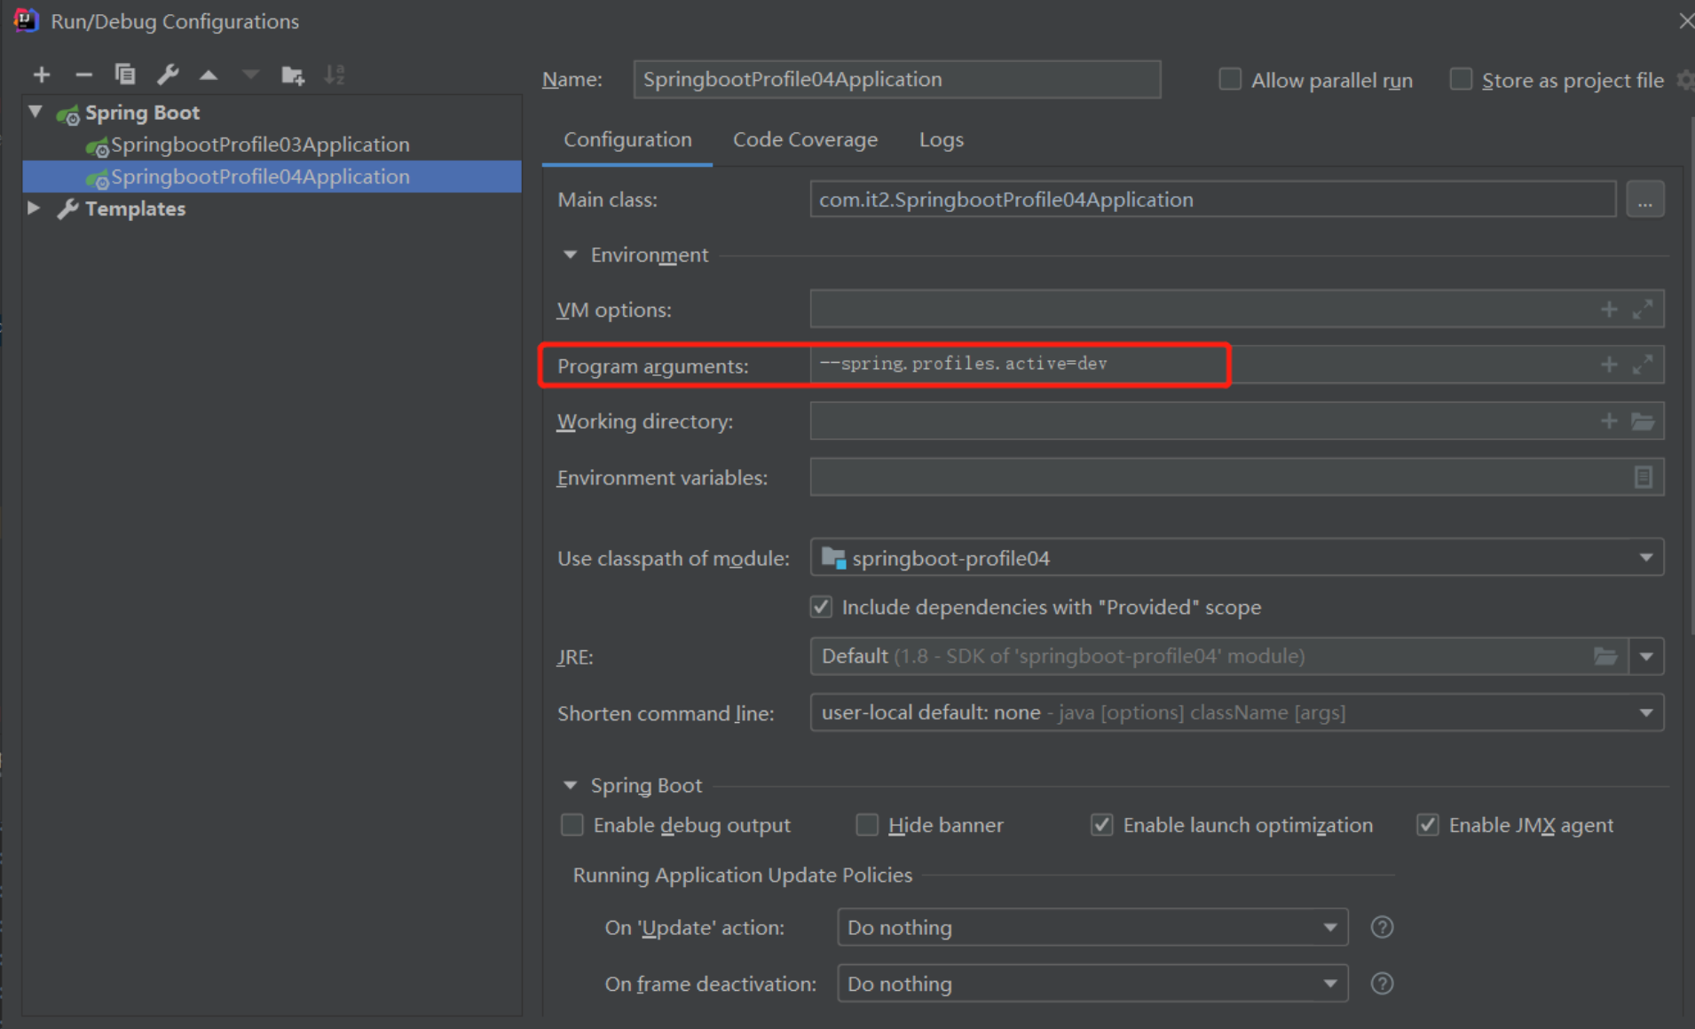Open the gear next to Store as project file

pos(1685,80)
